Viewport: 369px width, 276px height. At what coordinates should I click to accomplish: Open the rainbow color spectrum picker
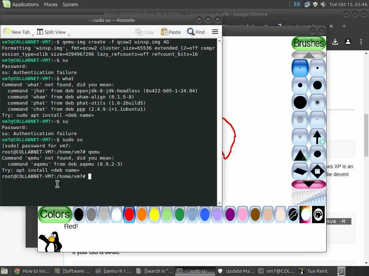point(306,215)
